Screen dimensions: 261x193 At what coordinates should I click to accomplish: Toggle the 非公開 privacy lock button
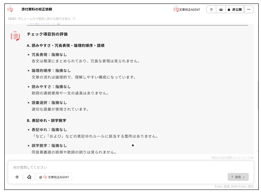point(235,9)
